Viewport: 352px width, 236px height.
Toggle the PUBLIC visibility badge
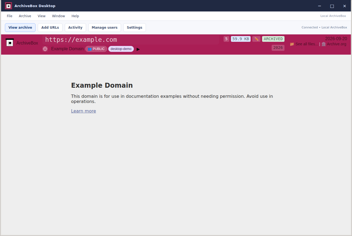click(96, 49)
